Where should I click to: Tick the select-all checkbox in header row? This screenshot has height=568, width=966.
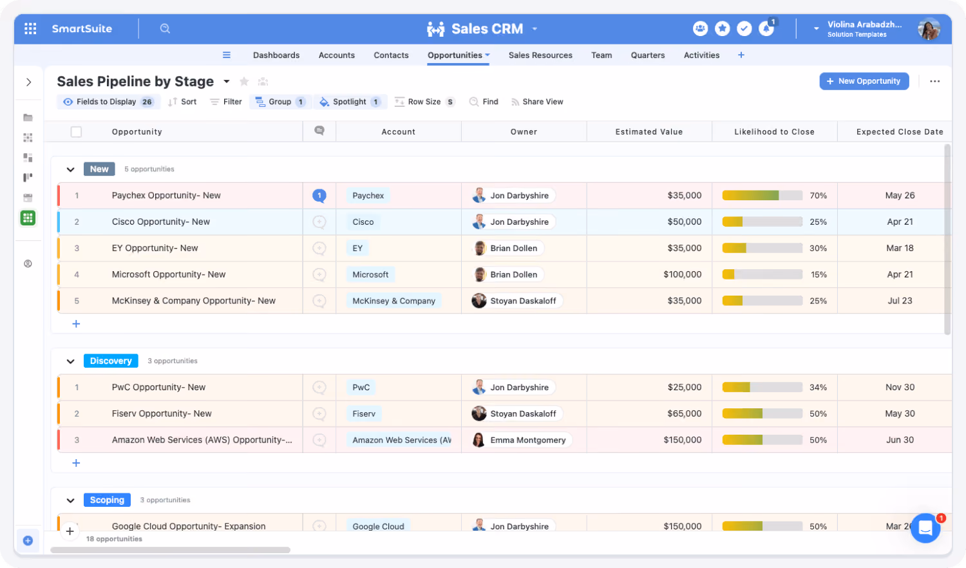point(76,131)
